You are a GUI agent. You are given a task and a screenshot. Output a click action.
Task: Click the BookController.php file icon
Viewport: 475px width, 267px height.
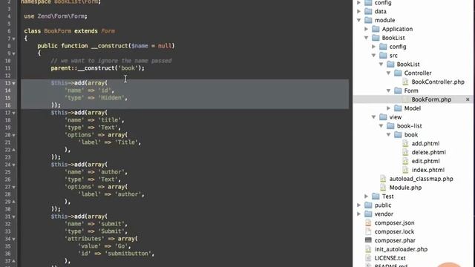[x=405, y=82]
